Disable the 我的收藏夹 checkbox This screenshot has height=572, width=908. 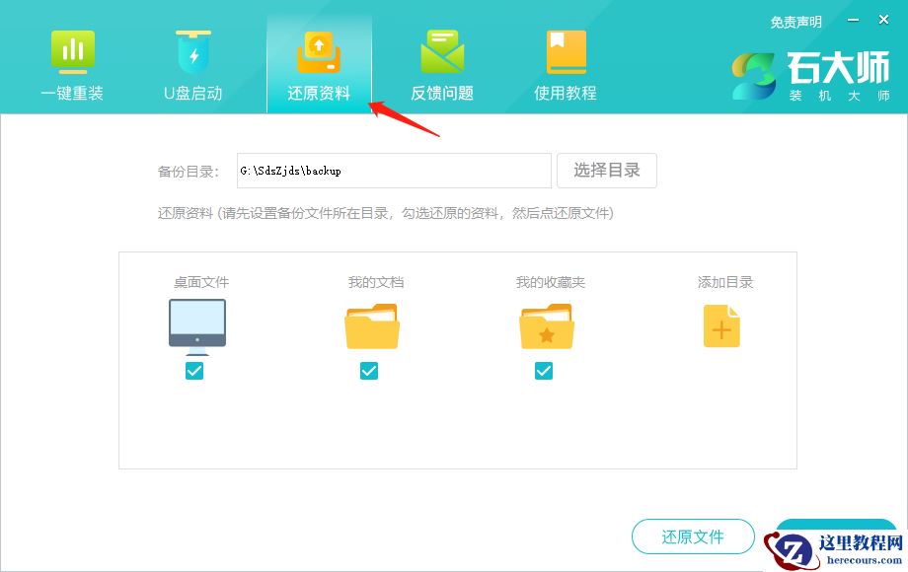point(544,371)
